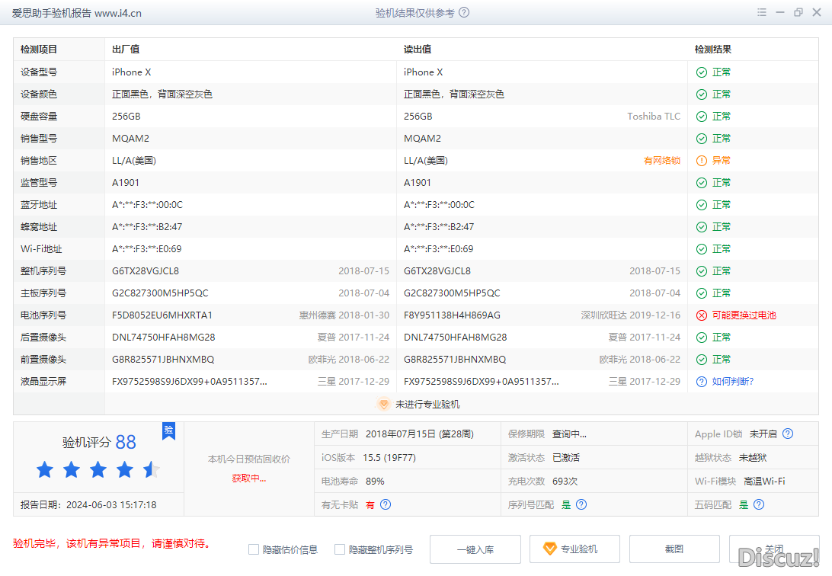Click the 检测项目 column header
Screen dimensions: 832x576
tap(39, 50)
